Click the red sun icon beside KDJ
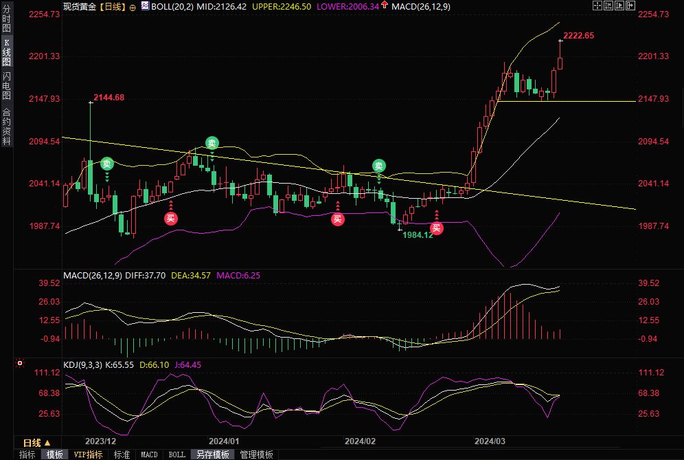The width and height of the screenshot is (684, 460). (20, 362)
